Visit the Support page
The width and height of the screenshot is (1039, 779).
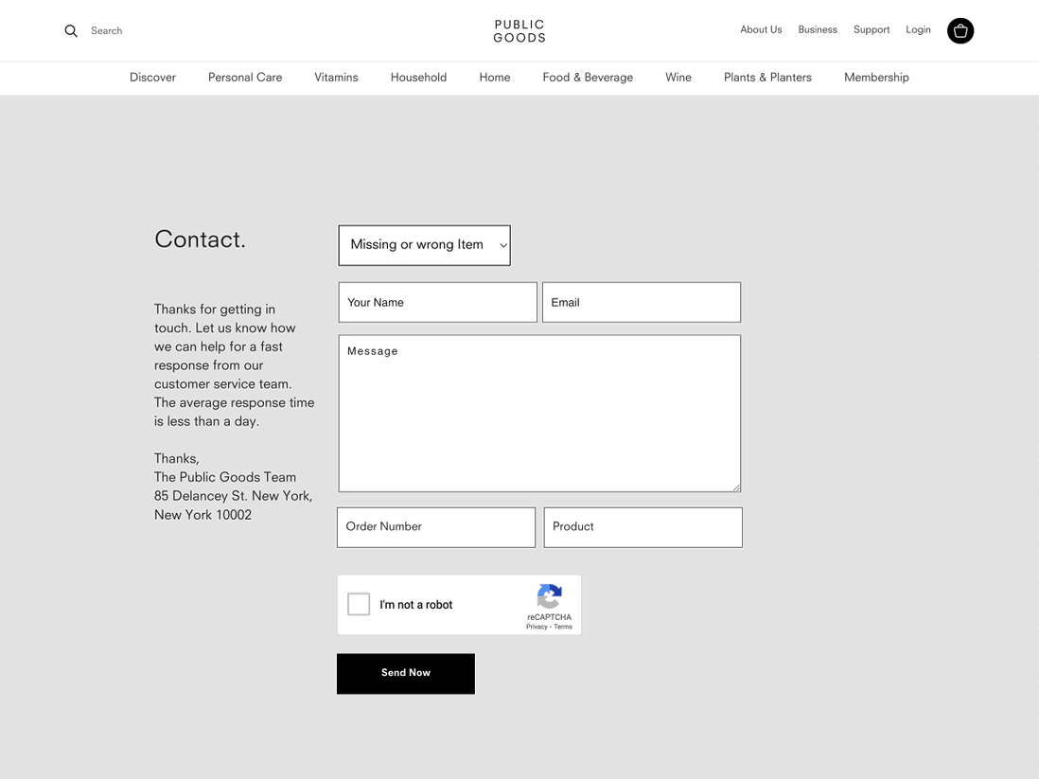[871, 29]
